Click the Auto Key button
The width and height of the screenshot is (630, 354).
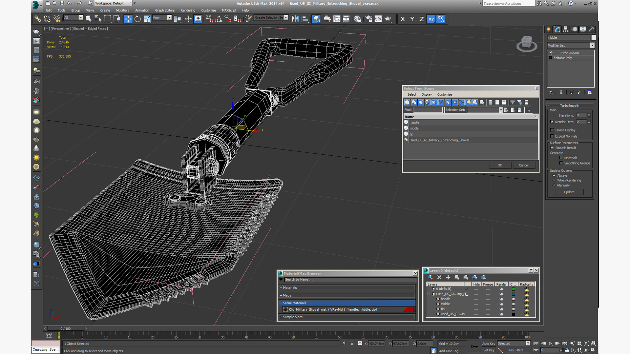click(489, 344)
